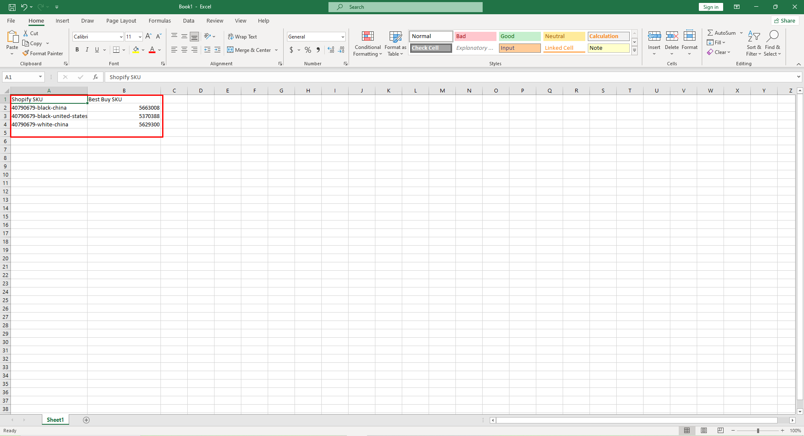Open the Fill Color dropdown arrow
804x436 pixels.
(x=143, y=50)
